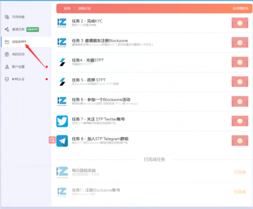Click the Twitter bird icon
This screenshot has height=209, width=253.
(x=62, y=121)
